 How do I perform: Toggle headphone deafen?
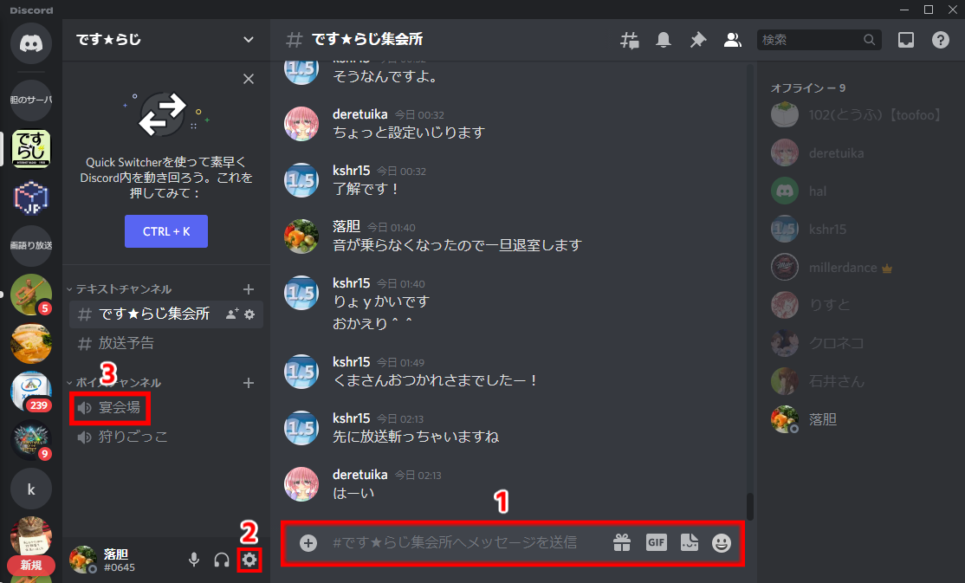point(222,560)
